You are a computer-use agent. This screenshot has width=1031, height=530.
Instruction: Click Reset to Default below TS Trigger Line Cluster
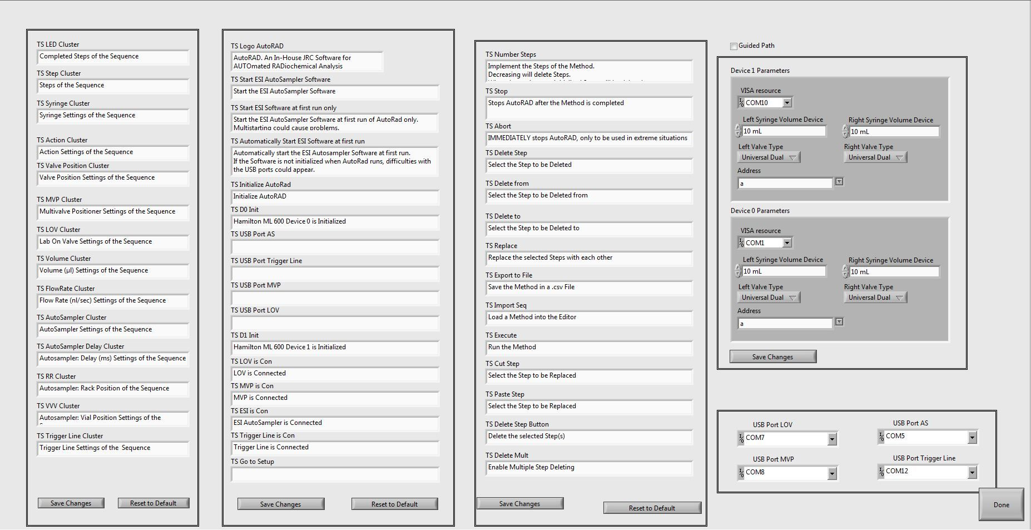pos(153,503)
